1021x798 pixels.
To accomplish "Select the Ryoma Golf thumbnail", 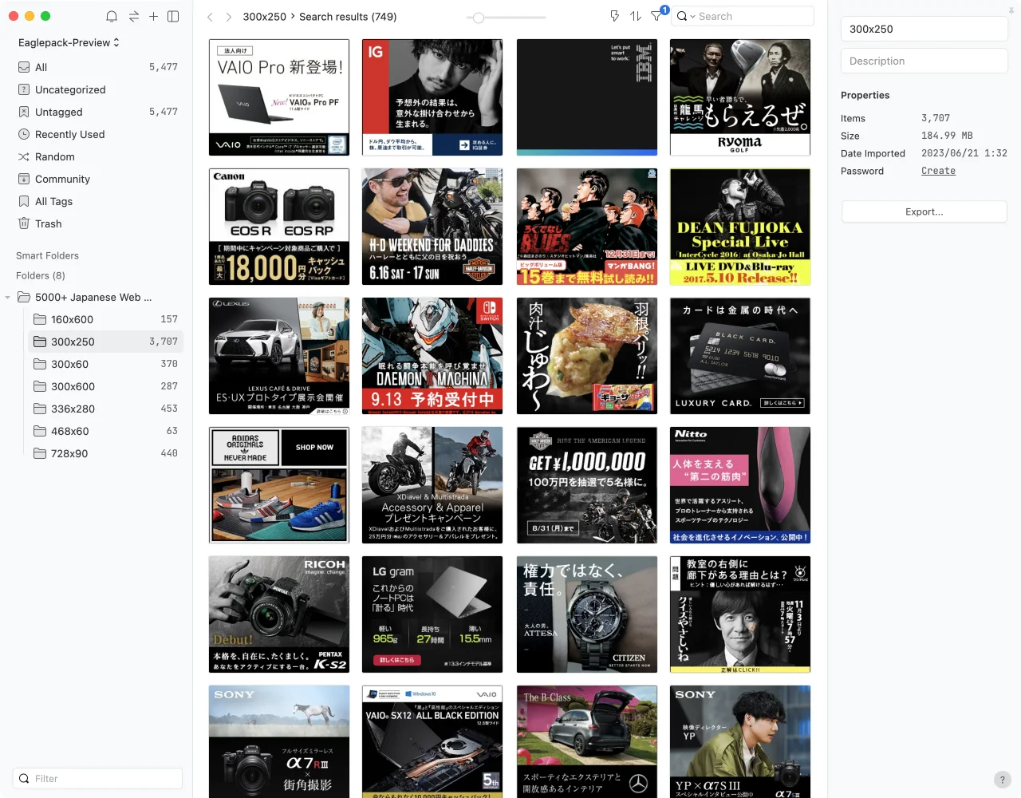I will click(740, 97).
